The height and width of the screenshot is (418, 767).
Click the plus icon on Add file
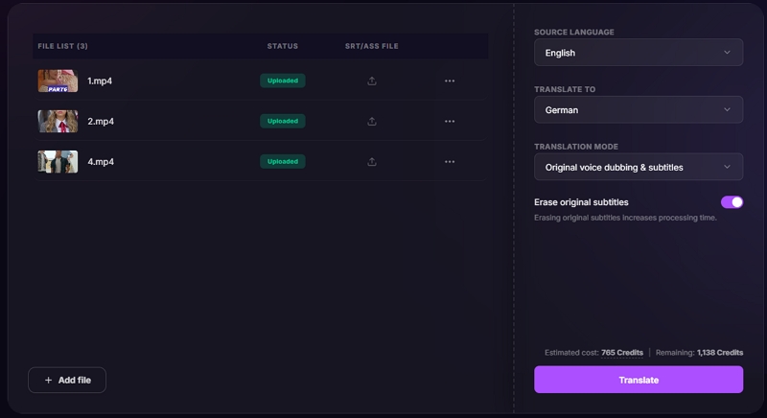pyautogui.click(x=49, y=380)
